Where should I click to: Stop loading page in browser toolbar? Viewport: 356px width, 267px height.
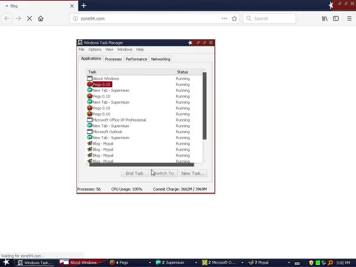coord(30,19)
